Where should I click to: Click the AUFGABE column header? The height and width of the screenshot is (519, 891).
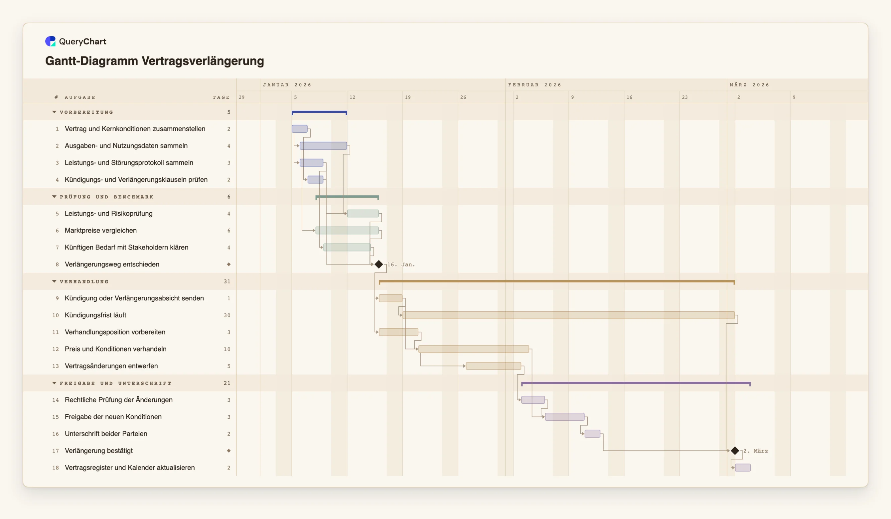(x=80, y=97)
